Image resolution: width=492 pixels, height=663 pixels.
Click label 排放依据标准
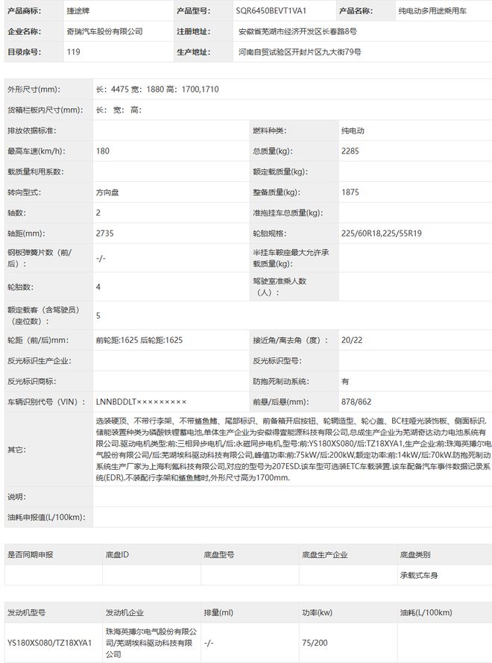tap(32, 131)
